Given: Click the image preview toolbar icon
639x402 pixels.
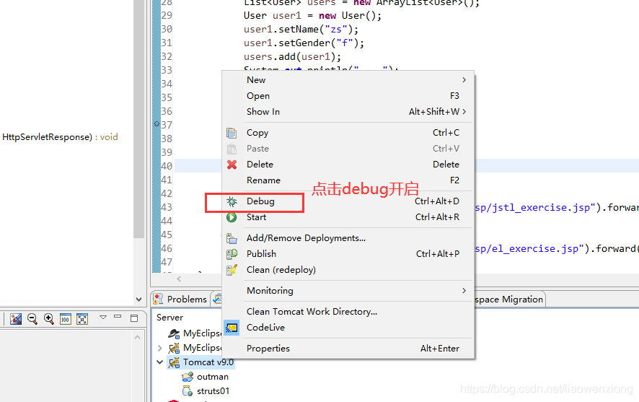Looking at the screenshot, I should click(x=16, y=319).
